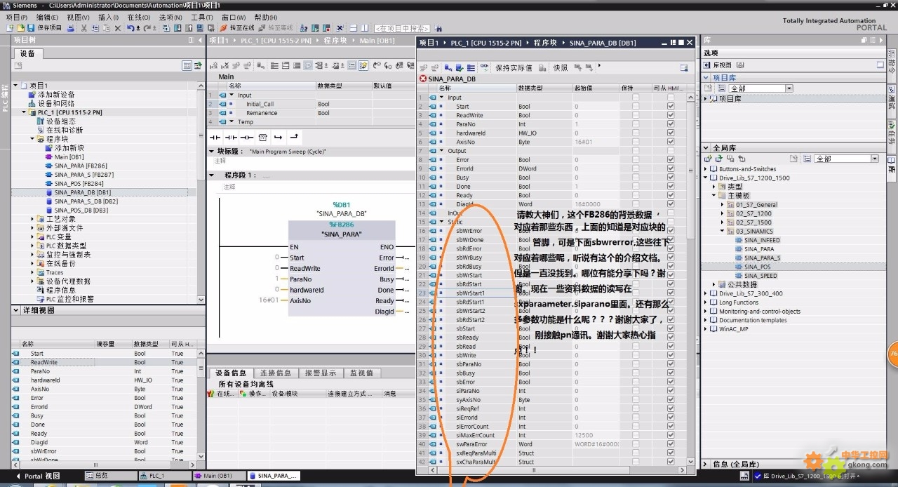898x487 pixels.
Task: Switch to 设备信息 (Device information) tab
Action: (231, 373)
